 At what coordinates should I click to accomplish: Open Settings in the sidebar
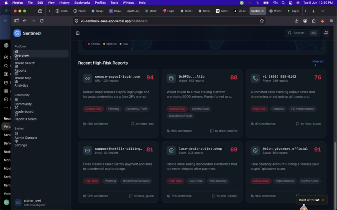[40, 143]
